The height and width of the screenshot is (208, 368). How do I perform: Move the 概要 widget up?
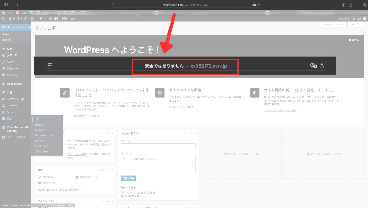pos(102,170)
